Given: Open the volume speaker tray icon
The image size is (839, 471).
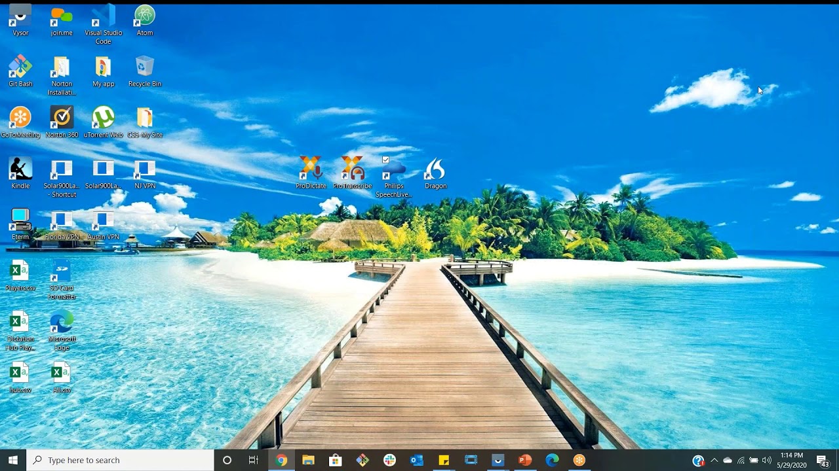Looking at the screenshot, I should click(766, 461).
